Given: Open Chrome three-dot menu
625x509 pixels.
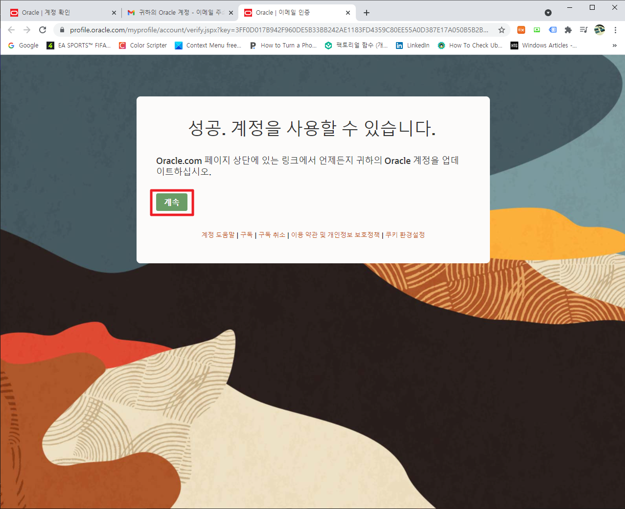Looking at the screenshot, I should tap(615, 30).
